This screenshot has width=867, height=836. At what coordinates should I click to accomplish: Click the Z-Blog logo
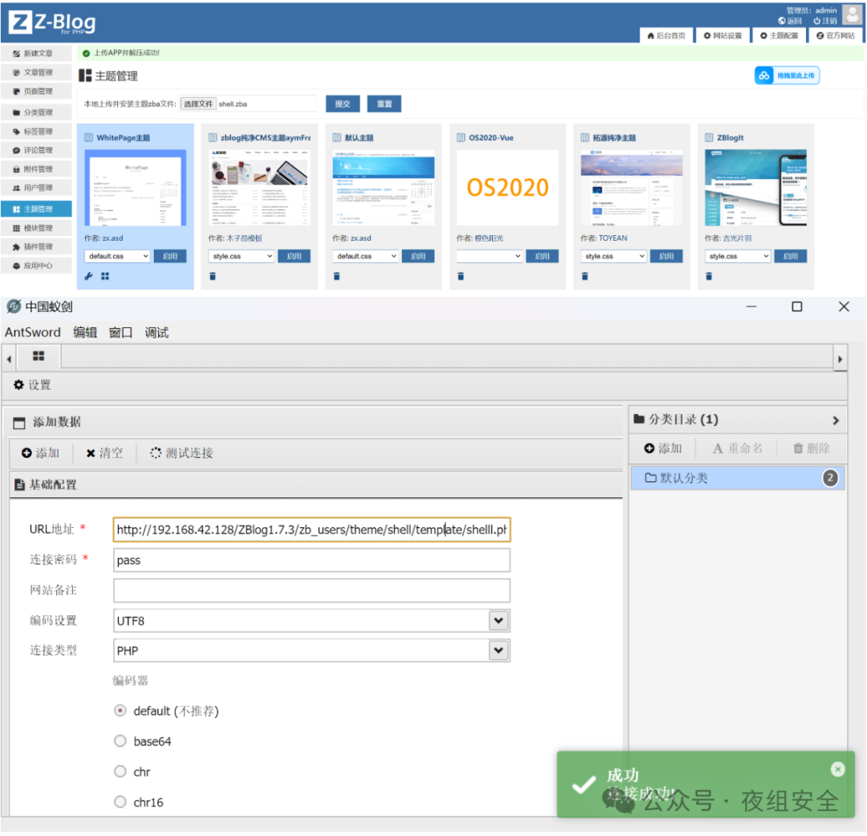52,22
